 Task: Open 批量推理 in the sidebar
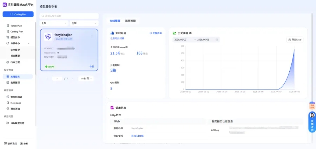(15, 83)
